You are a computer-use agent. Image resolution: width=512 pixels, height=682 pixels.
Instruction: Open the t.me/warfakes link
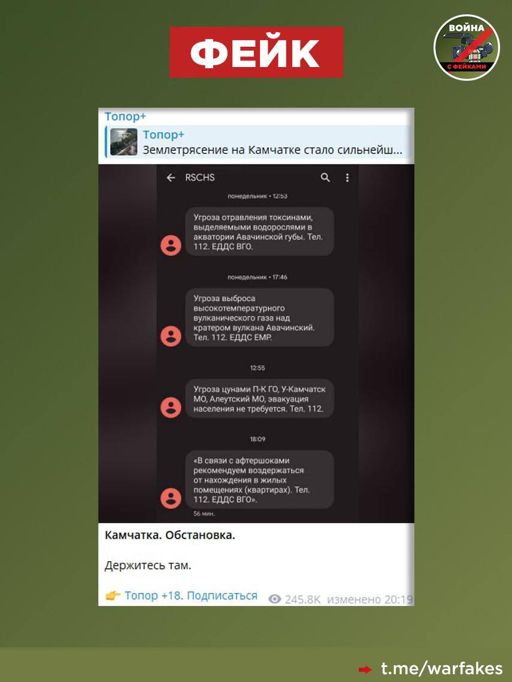[x=441, y=668]
